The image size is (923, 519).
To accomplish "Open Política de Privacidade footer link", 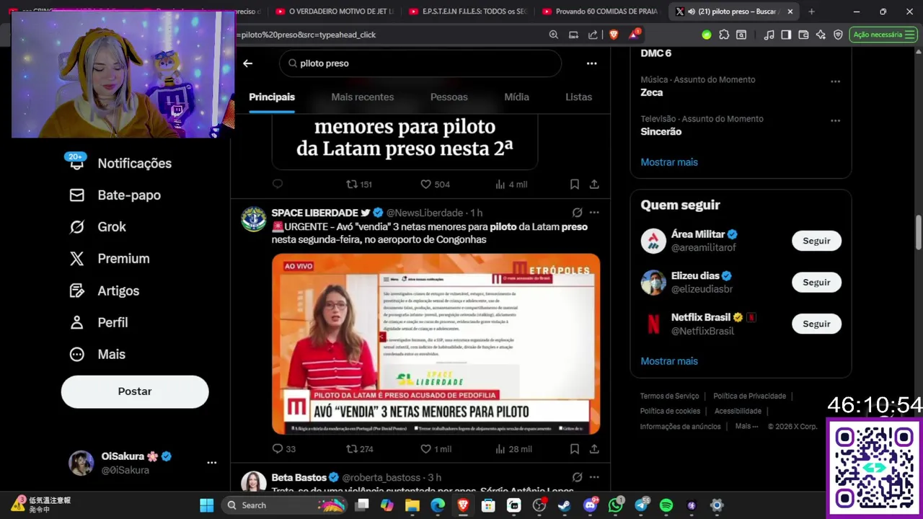I will pyautogui.click(x=749, y=396).
